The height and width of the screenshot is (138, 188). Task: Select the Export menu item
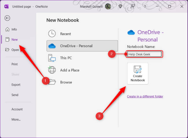16,85
